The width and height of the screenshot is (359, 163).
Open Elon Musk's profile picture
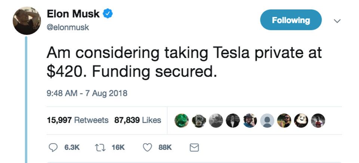(x=27, y=21)
